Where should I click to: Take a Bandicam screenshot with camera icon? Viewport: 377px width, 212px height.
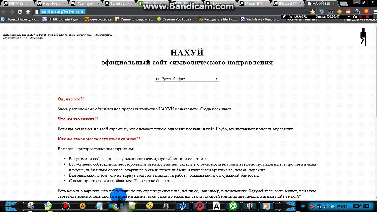click(x=355, y=17)
